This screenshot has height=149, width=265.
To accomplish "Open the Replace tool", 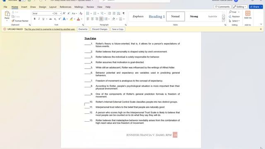I will pos(234,17).
